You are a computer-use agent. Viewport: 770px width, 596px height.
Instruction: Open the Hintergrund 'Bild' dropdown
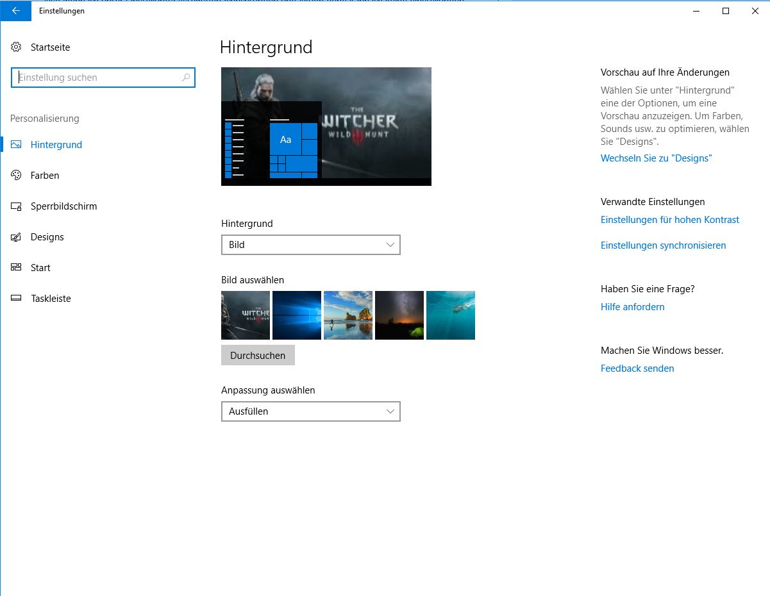point(311,245)
